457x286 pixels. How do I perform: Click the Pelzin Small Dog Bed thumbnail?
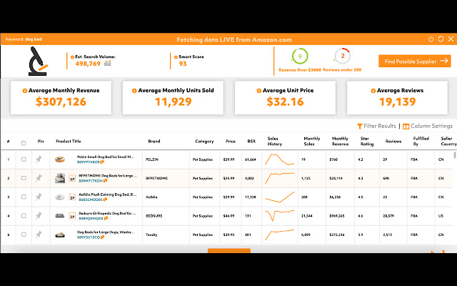pyautogui.click(x=60, y=159)
